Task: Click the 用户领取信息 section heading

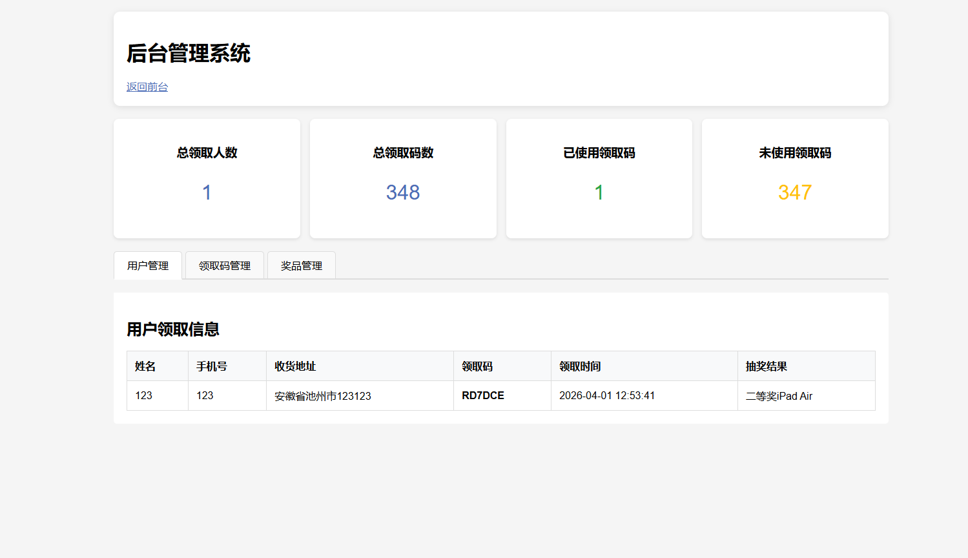Action: point(173,329)
